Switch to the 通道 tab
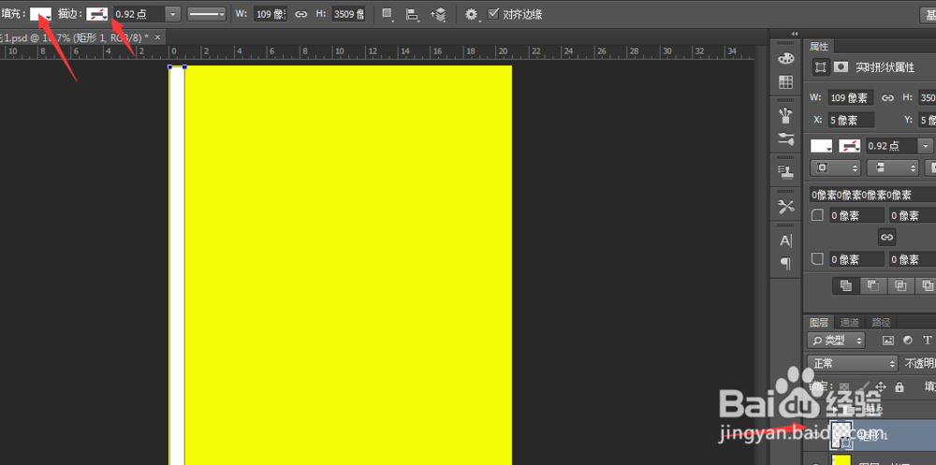This screenshot has width=936, height=465. (x=850, y=323)
